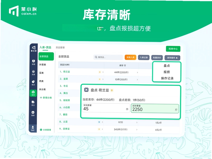The image size is (212, 159).
Task: Open the 买家 buyers basket icon
Action: (33, 73)
